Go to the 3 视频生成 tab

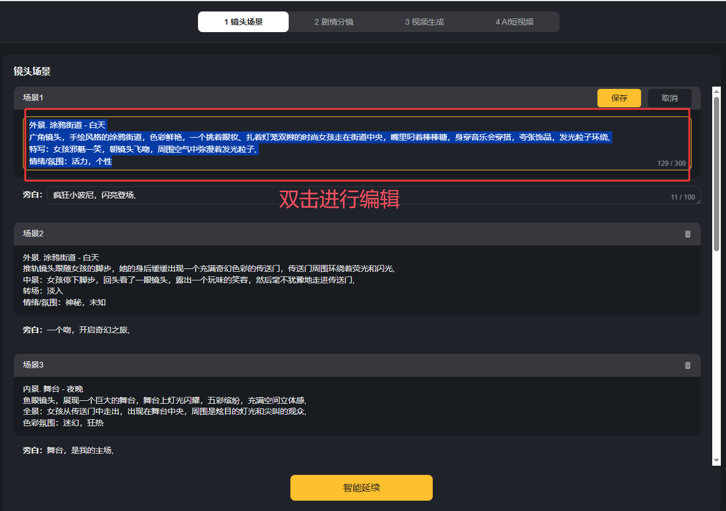[424, 22]
